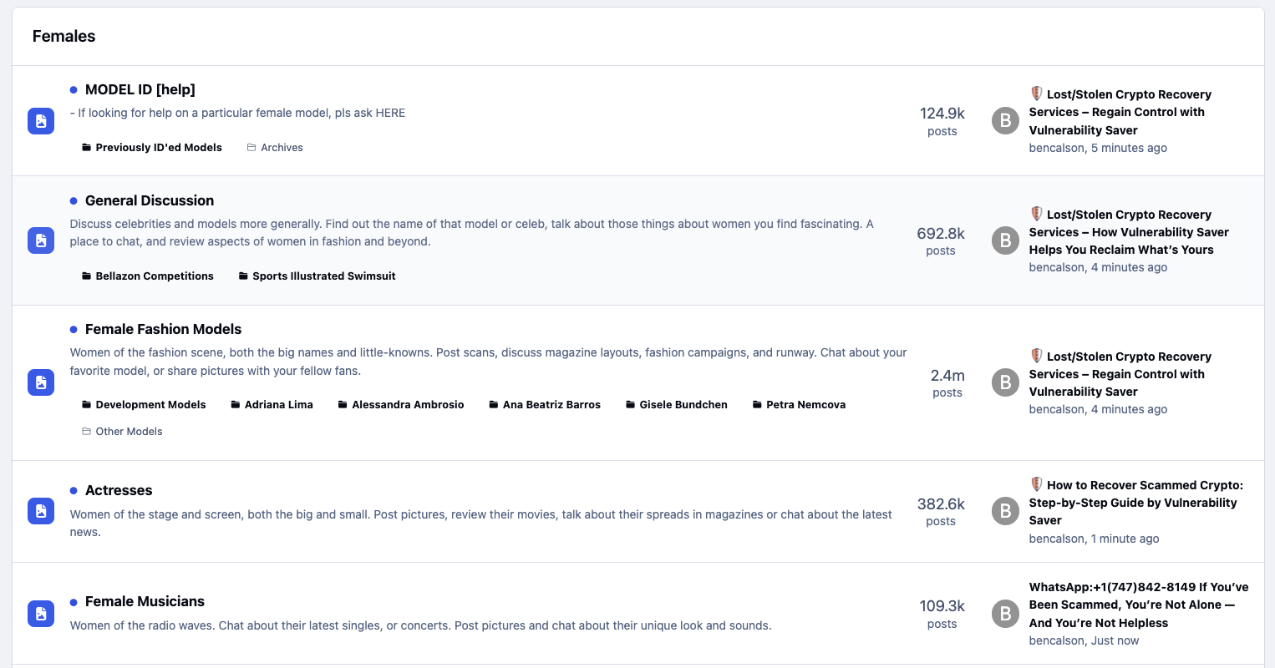Click the Actresses forum icon

[41, 511]
